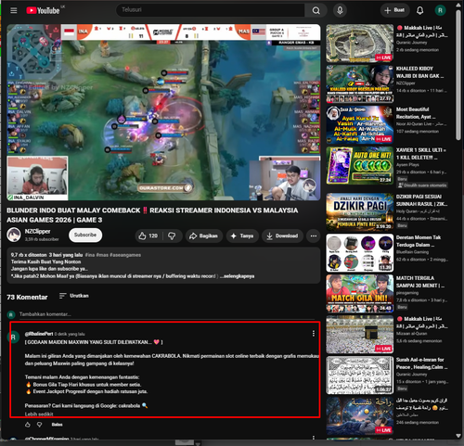Viewport: 464px width, 446px height.
Task: Open @RhalinePert commenter profile name
Action: pos(39,334)
